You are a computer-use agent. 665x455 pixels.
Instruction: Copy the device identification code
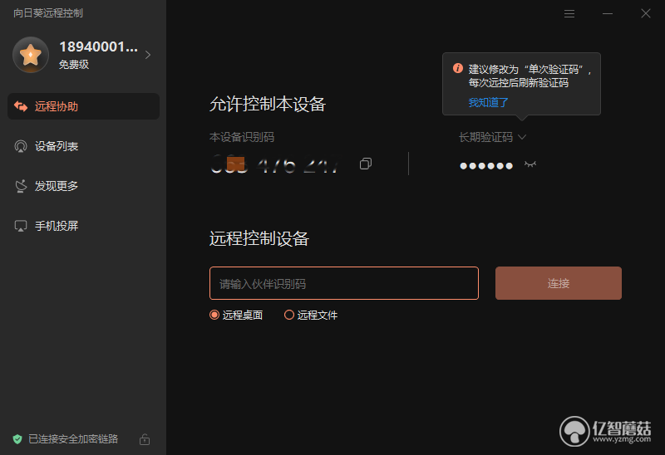(x=366, y=164)
